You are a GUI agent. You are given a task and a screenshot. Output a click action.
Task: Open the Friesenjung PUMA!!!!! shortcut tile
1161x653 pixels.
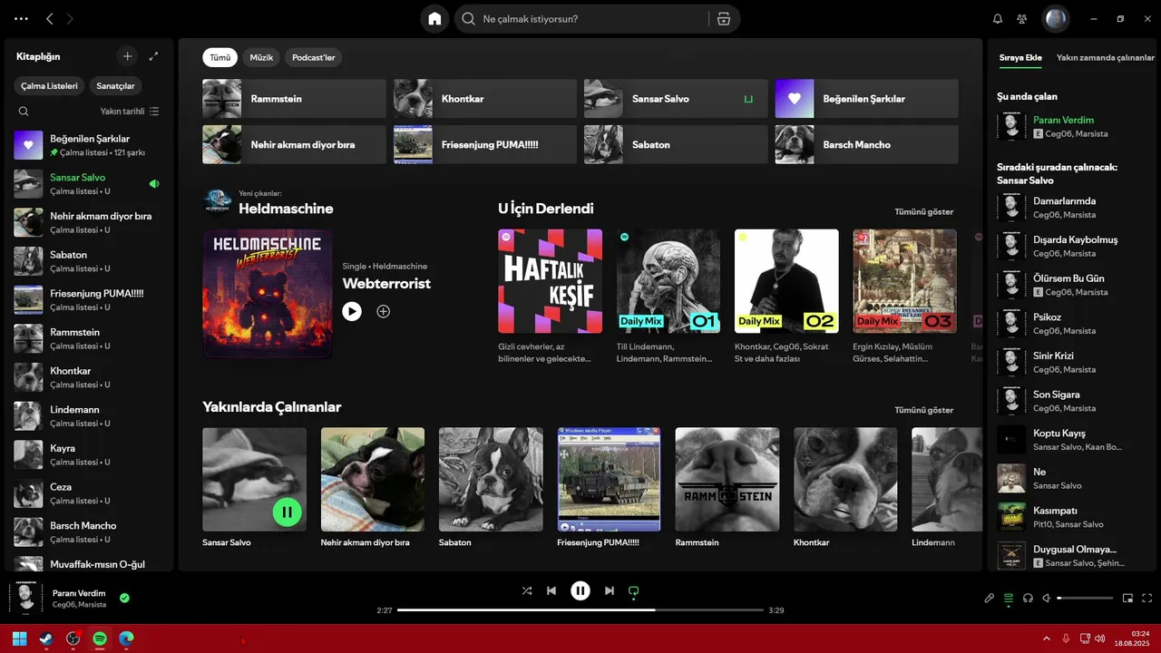coord(485,145)
